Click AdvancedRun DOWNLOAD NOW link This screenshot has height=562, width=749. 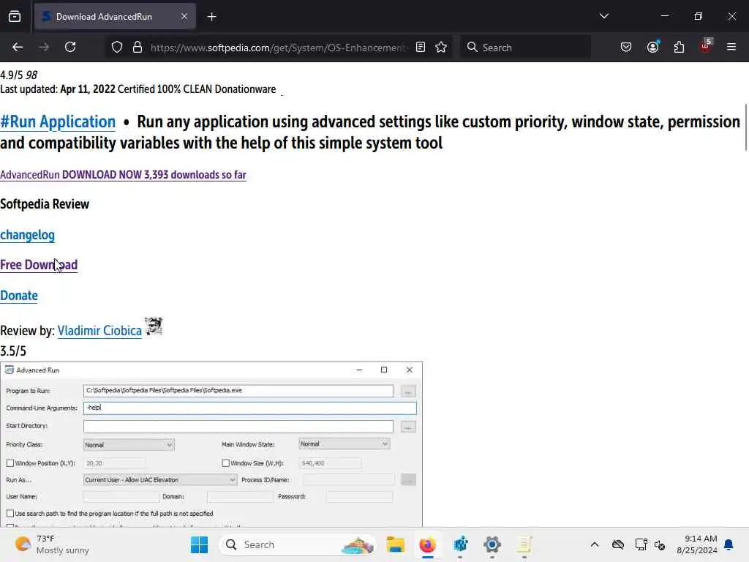pyautogui.click(x=123, y=175)
